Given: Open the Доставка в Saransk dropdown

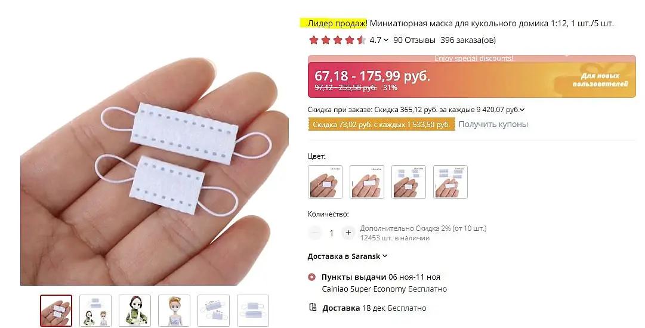Looking at the screenshot, I should click(x=347, y=256).
